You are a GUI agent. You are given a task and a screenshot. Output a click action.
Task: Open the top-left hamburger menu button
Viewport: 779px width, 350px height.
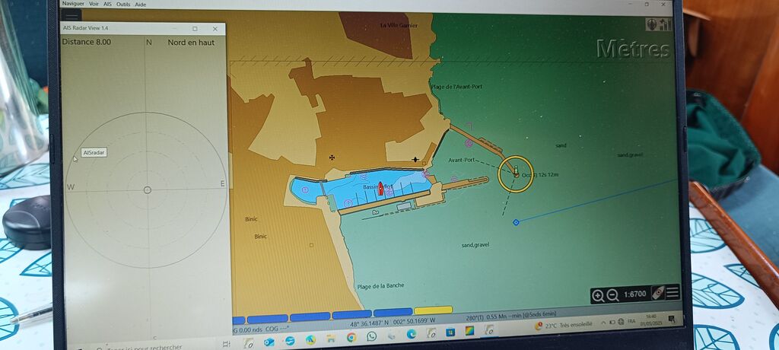pyautogui.click(x=71, y=15)
